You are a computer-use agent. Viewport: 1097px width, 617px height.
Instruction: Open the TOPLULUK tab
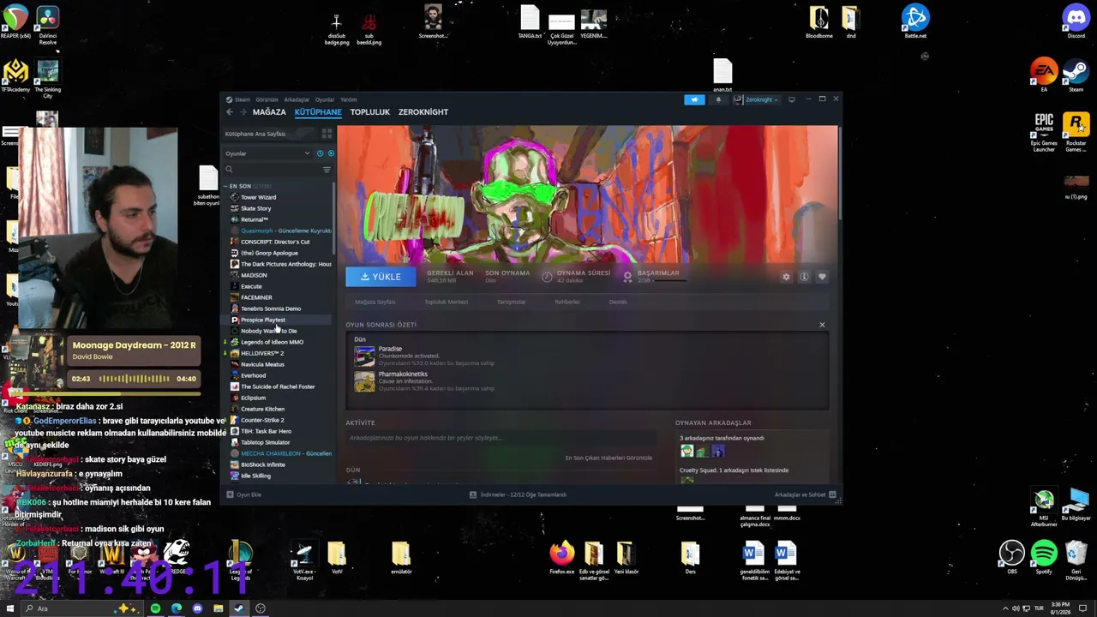(370, 112)
